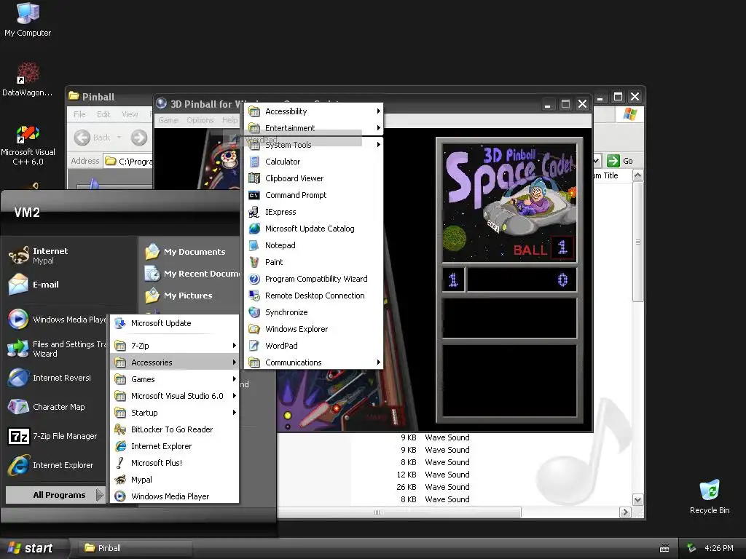Open the Game menu in 3D Pinball
The width and height of the screenshot is (746, 559).
point(168,120)
